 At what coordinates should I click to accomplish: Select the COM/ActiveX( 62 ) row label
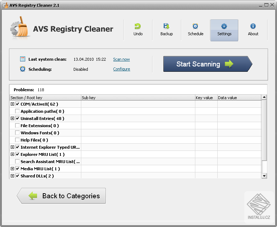coord(39,104)
